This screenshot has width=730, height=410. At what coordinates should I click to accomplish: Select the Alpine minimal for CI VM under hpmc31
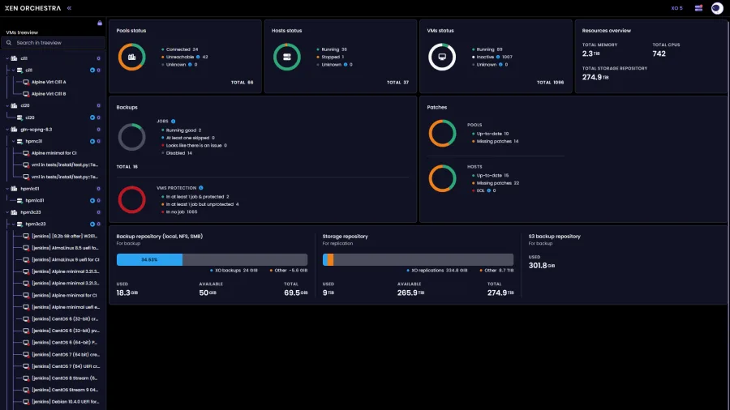point(53,153)
